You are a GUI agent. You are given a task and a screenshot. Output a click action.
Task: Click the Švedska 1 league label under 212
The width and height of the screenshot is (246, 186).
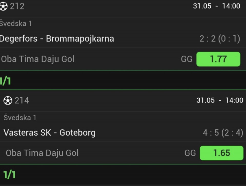tap(16, 24)
